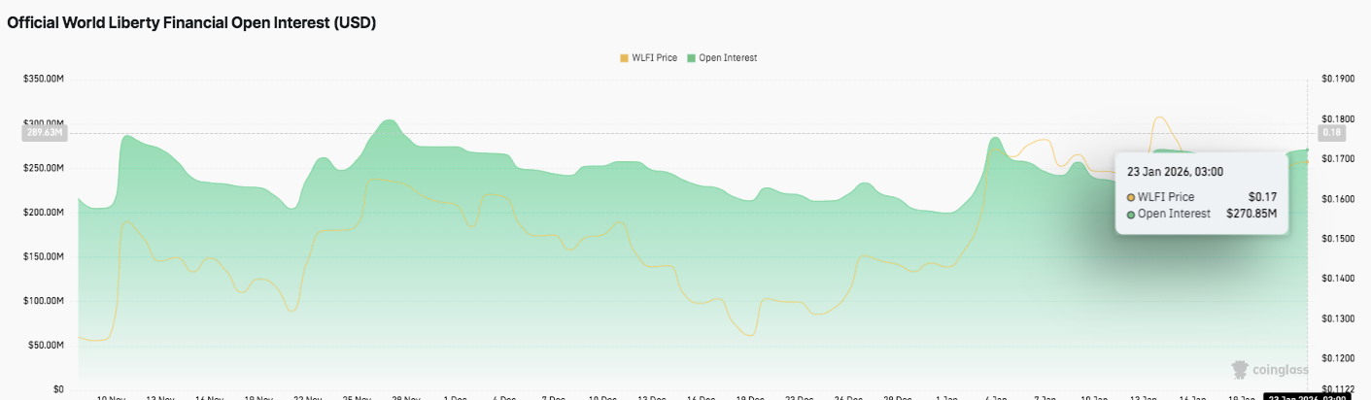This screenshot has height=400, width=1371.
Task: Click the $0.1400 right axis label
Action: 1339,279
